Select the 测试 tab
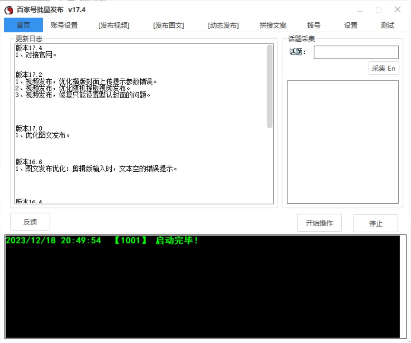The image size is (411, 343). (x=388, y=25)
